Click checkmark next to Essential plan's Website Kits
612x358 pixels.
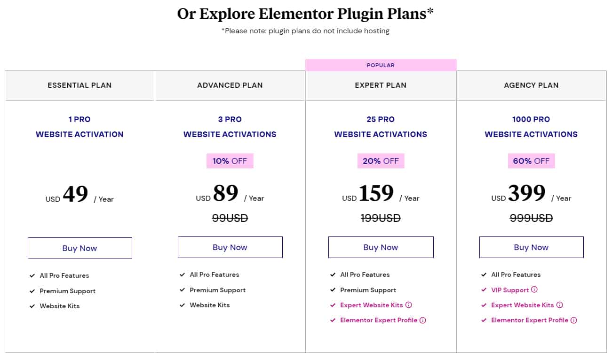tap(32, 306)
